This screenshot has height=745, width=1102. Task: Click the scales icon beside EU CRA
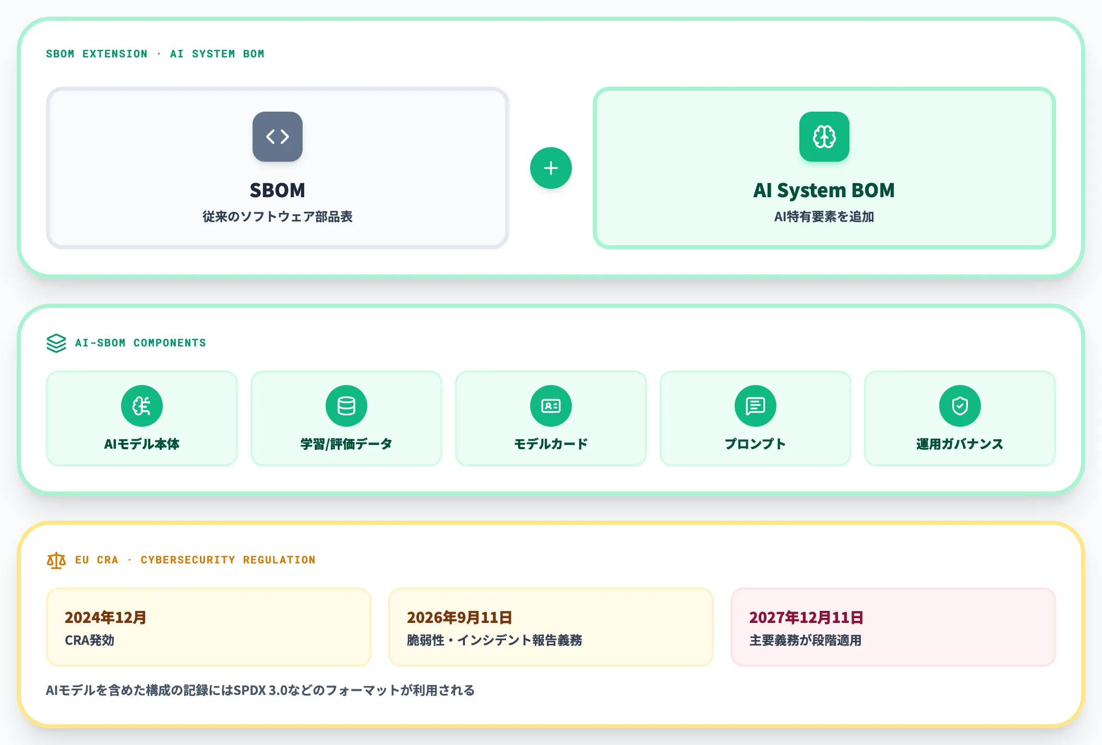point(56,560)
